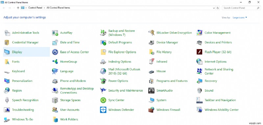This screenshot has height=125, width=263.
Task: Click the Search Control Panel field
Action: (241, 8)
